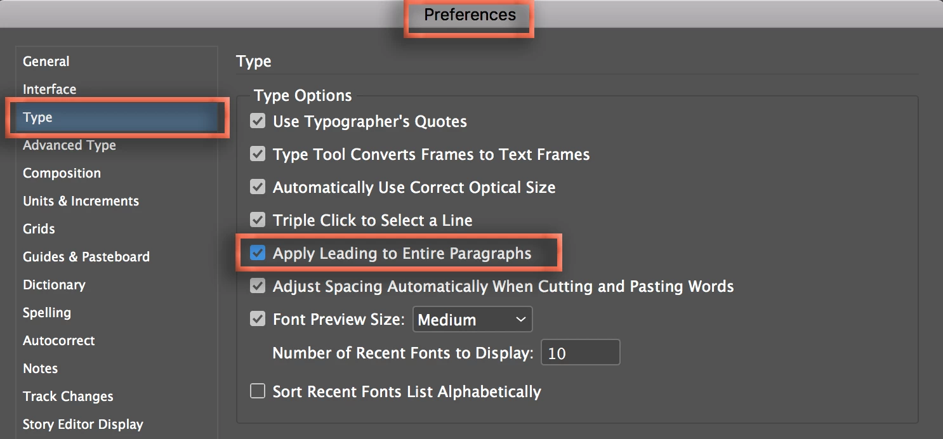Viewport: 943px width, 439px height.
Task: Open Units & Increments settings
Action: (81, 201)
